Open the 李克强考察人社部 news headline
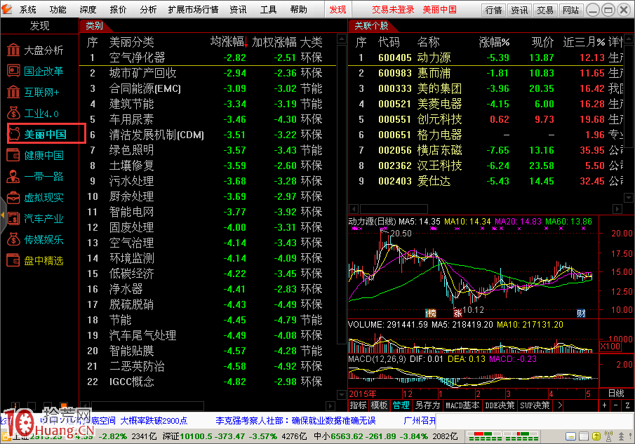Viewport: 635px width, 444px height. pos(295,421)
